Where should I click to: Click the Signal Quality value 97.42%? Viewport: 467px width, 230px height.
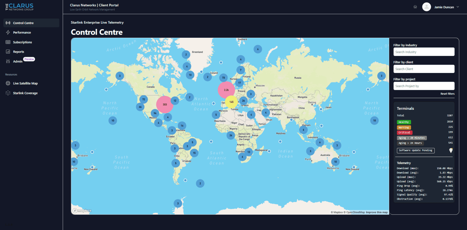(x=448, y=194)
